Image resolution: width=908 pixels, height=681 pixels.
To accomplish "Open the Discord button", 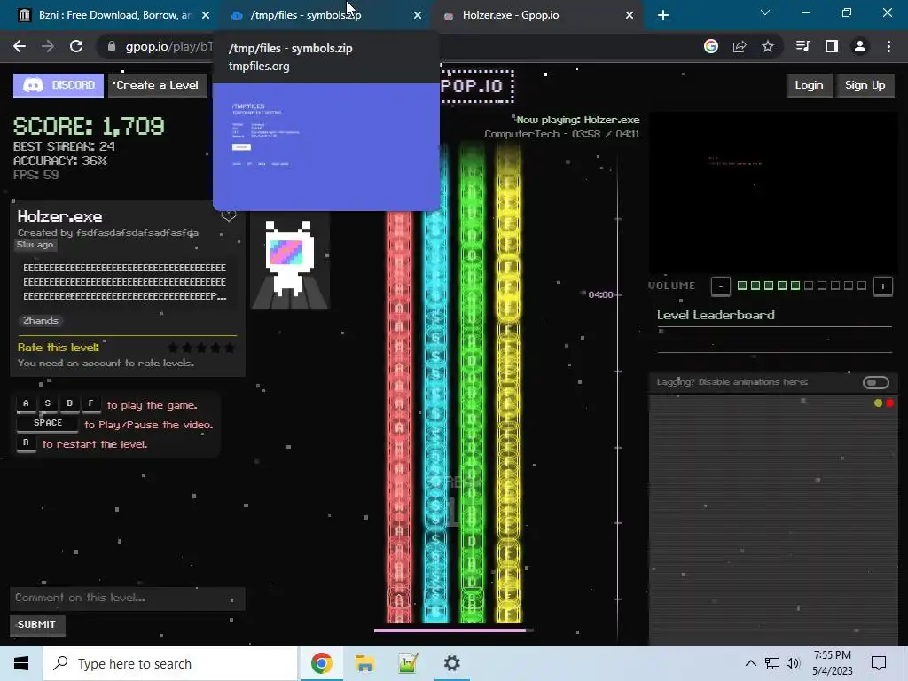I will pos(58,85).
